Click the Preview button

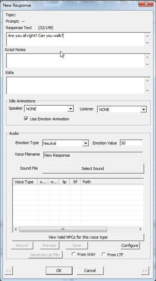(x=49, y=245)
